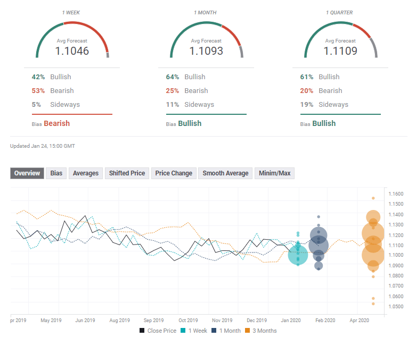The image size is (416, 337).
Task: Show the Shifted Price view
Action: [x=127, y=173]
